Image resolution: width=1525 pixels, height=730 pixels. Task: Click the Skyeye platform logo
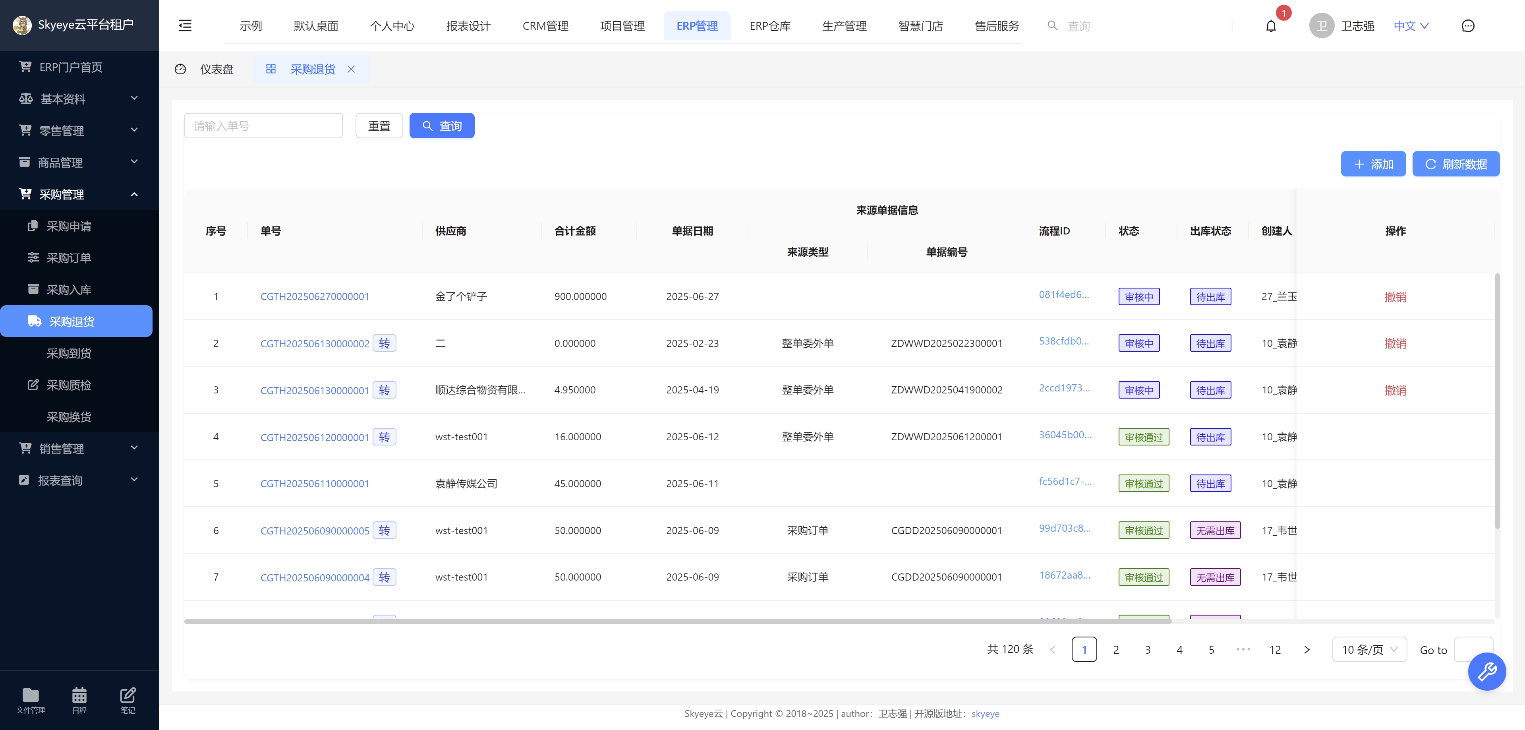point(22,25)
